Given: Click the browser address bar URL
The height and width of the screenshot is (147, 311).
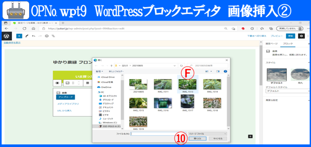Looking at the screenshot, I should [86, 28].
